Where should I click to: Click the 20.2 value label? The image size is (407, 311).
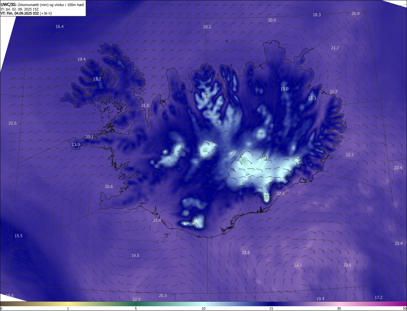pyautogui.click(x=207, y=27)
